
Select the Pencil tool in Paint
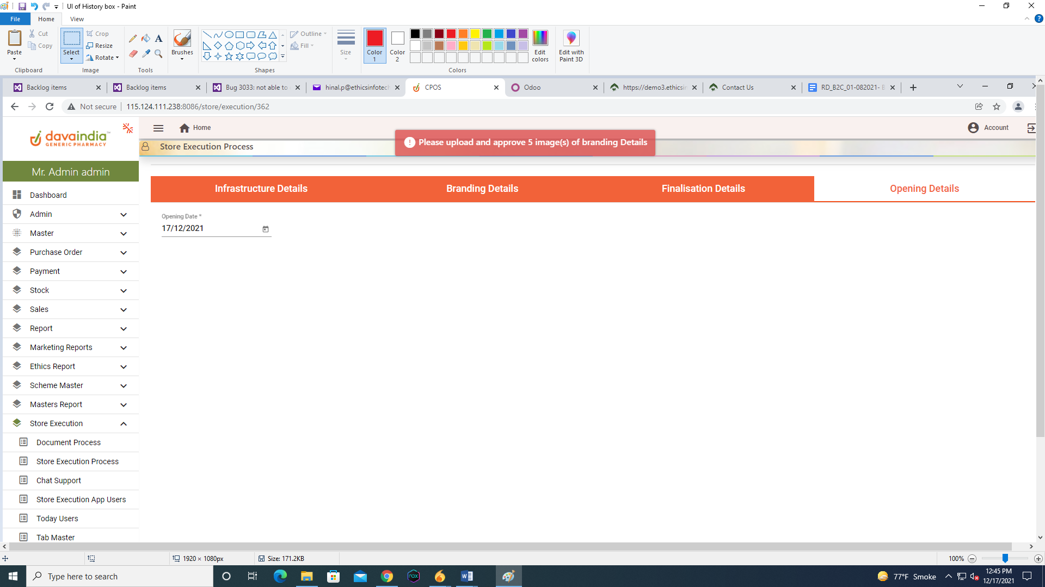(x=133, y=39)
